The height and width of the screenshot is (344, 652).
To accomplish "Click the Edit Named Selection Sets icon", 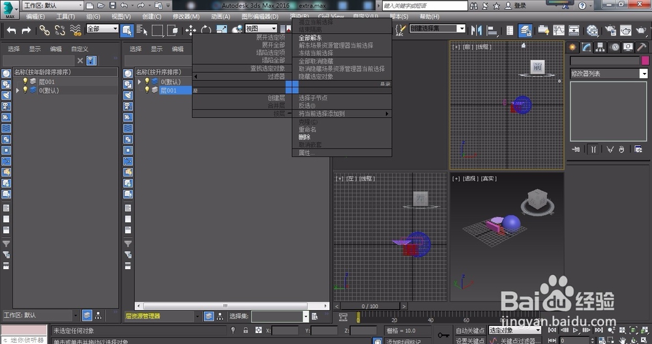I will [x=400, y=31].
